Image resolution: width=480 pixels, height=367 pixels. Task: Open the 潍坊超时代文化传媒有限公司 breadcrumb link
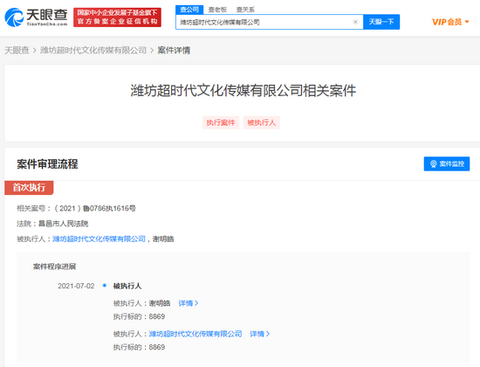pyautogui.click(x=93, y=51)
